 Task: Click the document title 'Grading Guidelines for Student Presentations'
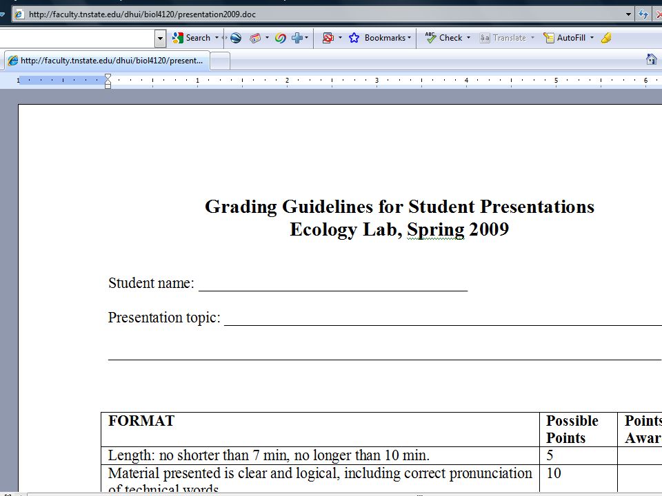coord(399,207)
